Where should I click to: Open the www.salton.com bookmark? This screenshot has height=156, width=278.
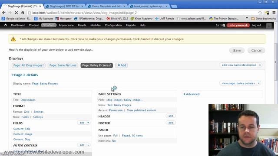point(192,19)
